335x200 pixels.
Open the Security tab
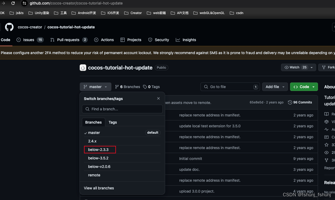pyautogui.click(x=158, y=40)
